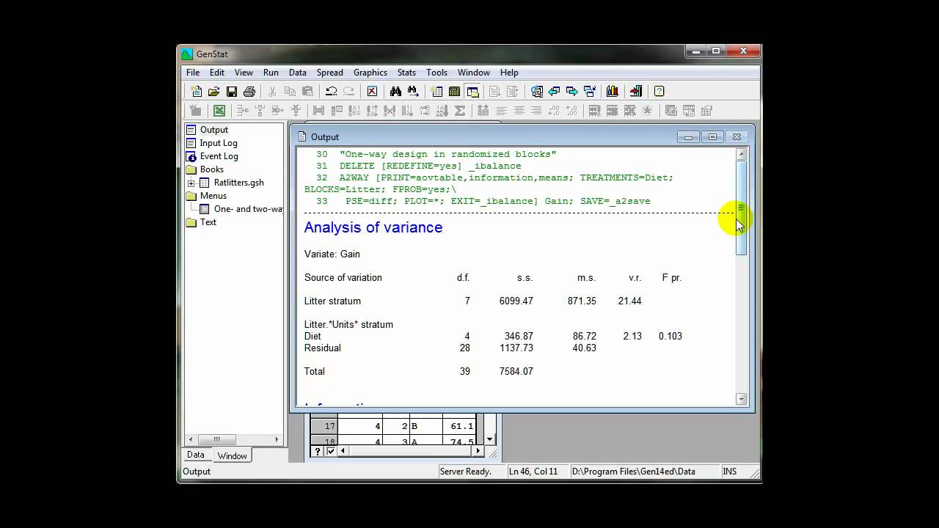Click the Residual row label
This screenshot has height=528, width=939.
pos(323,348)
